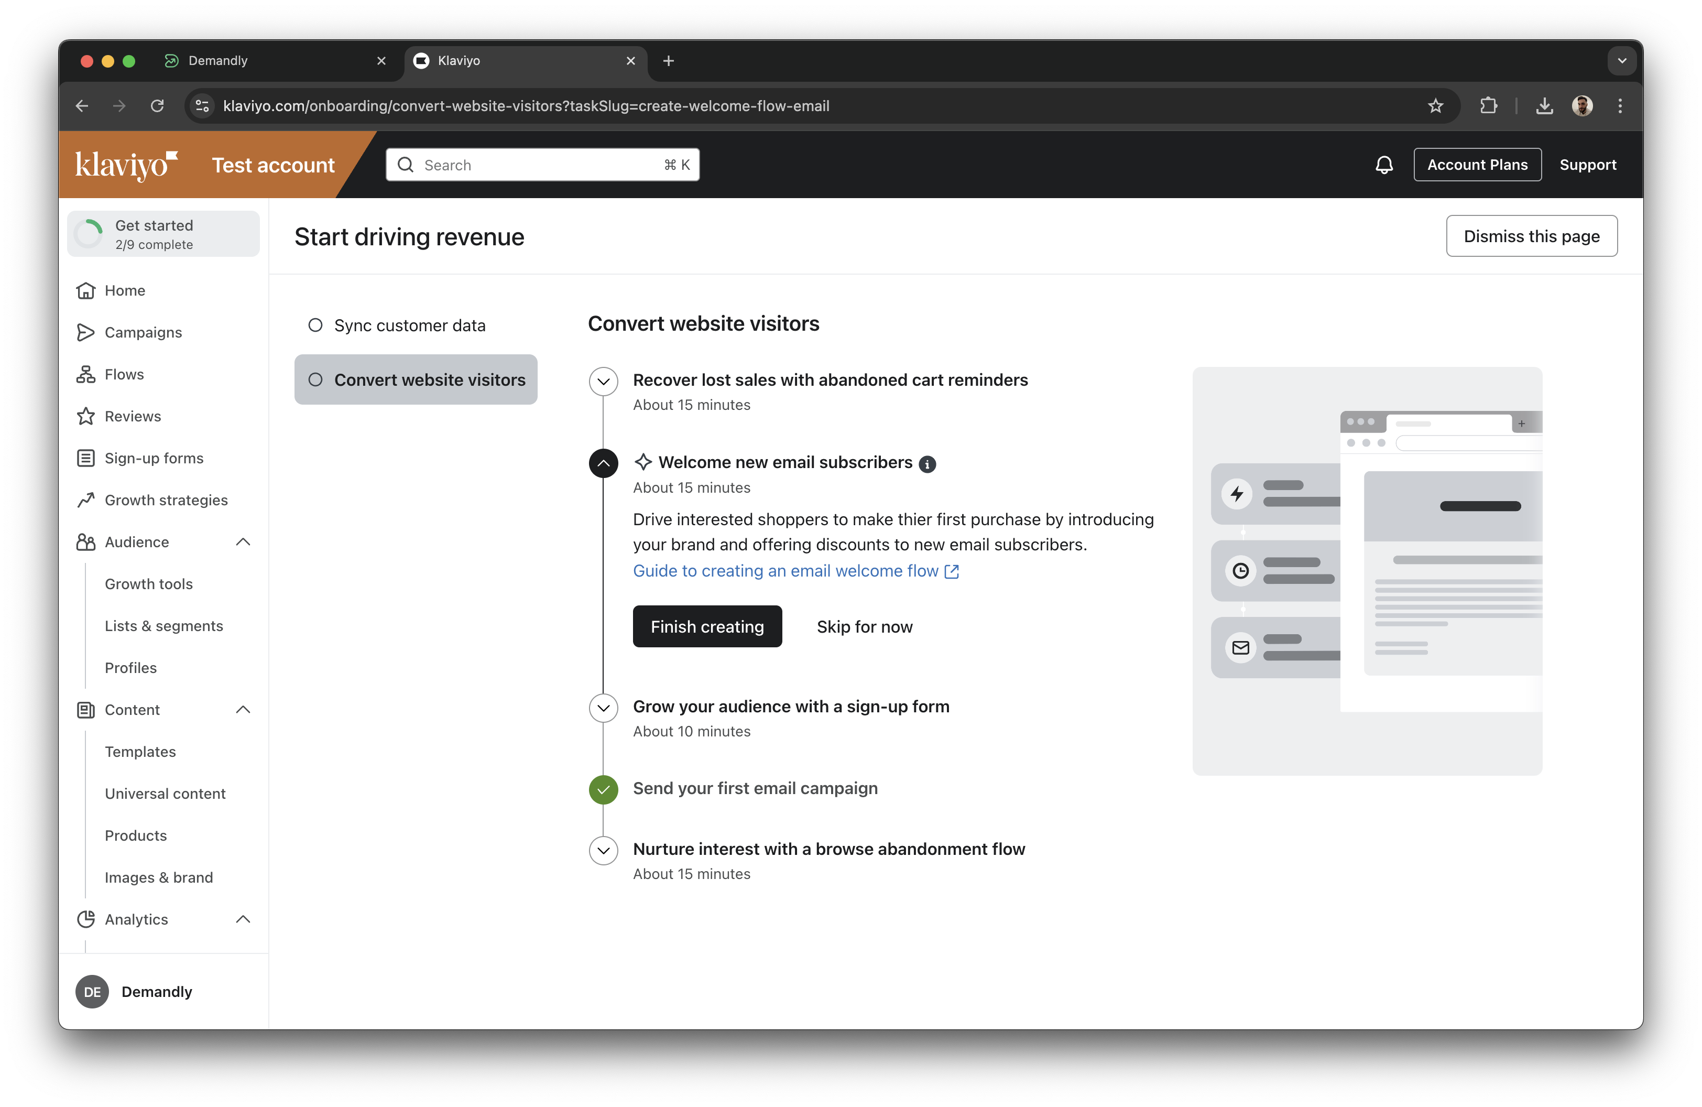Screen dimensions: 1702x1107
Task: Expand the abandoned cart reminders task
Action: (x=603, y=381)
